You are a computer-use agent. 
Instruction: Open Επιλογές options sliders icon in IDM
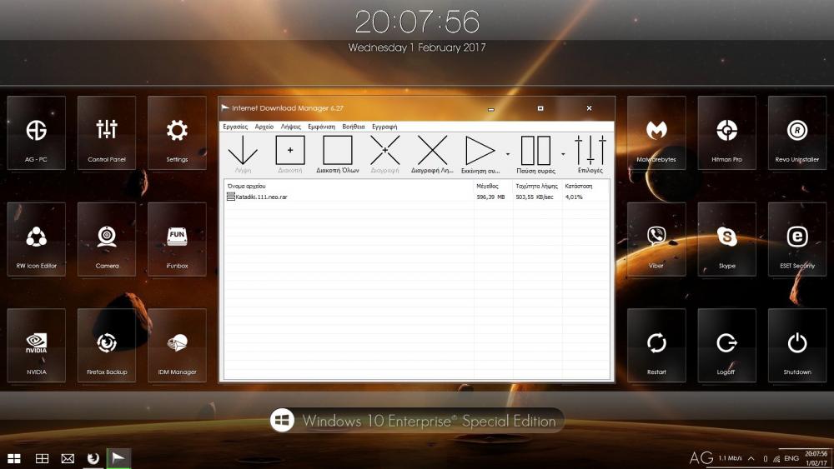coord(590,152)
